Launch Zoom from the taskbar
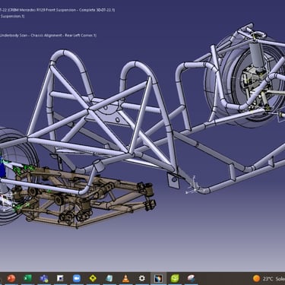Screen dimensions: 285x285 point(77,278)
